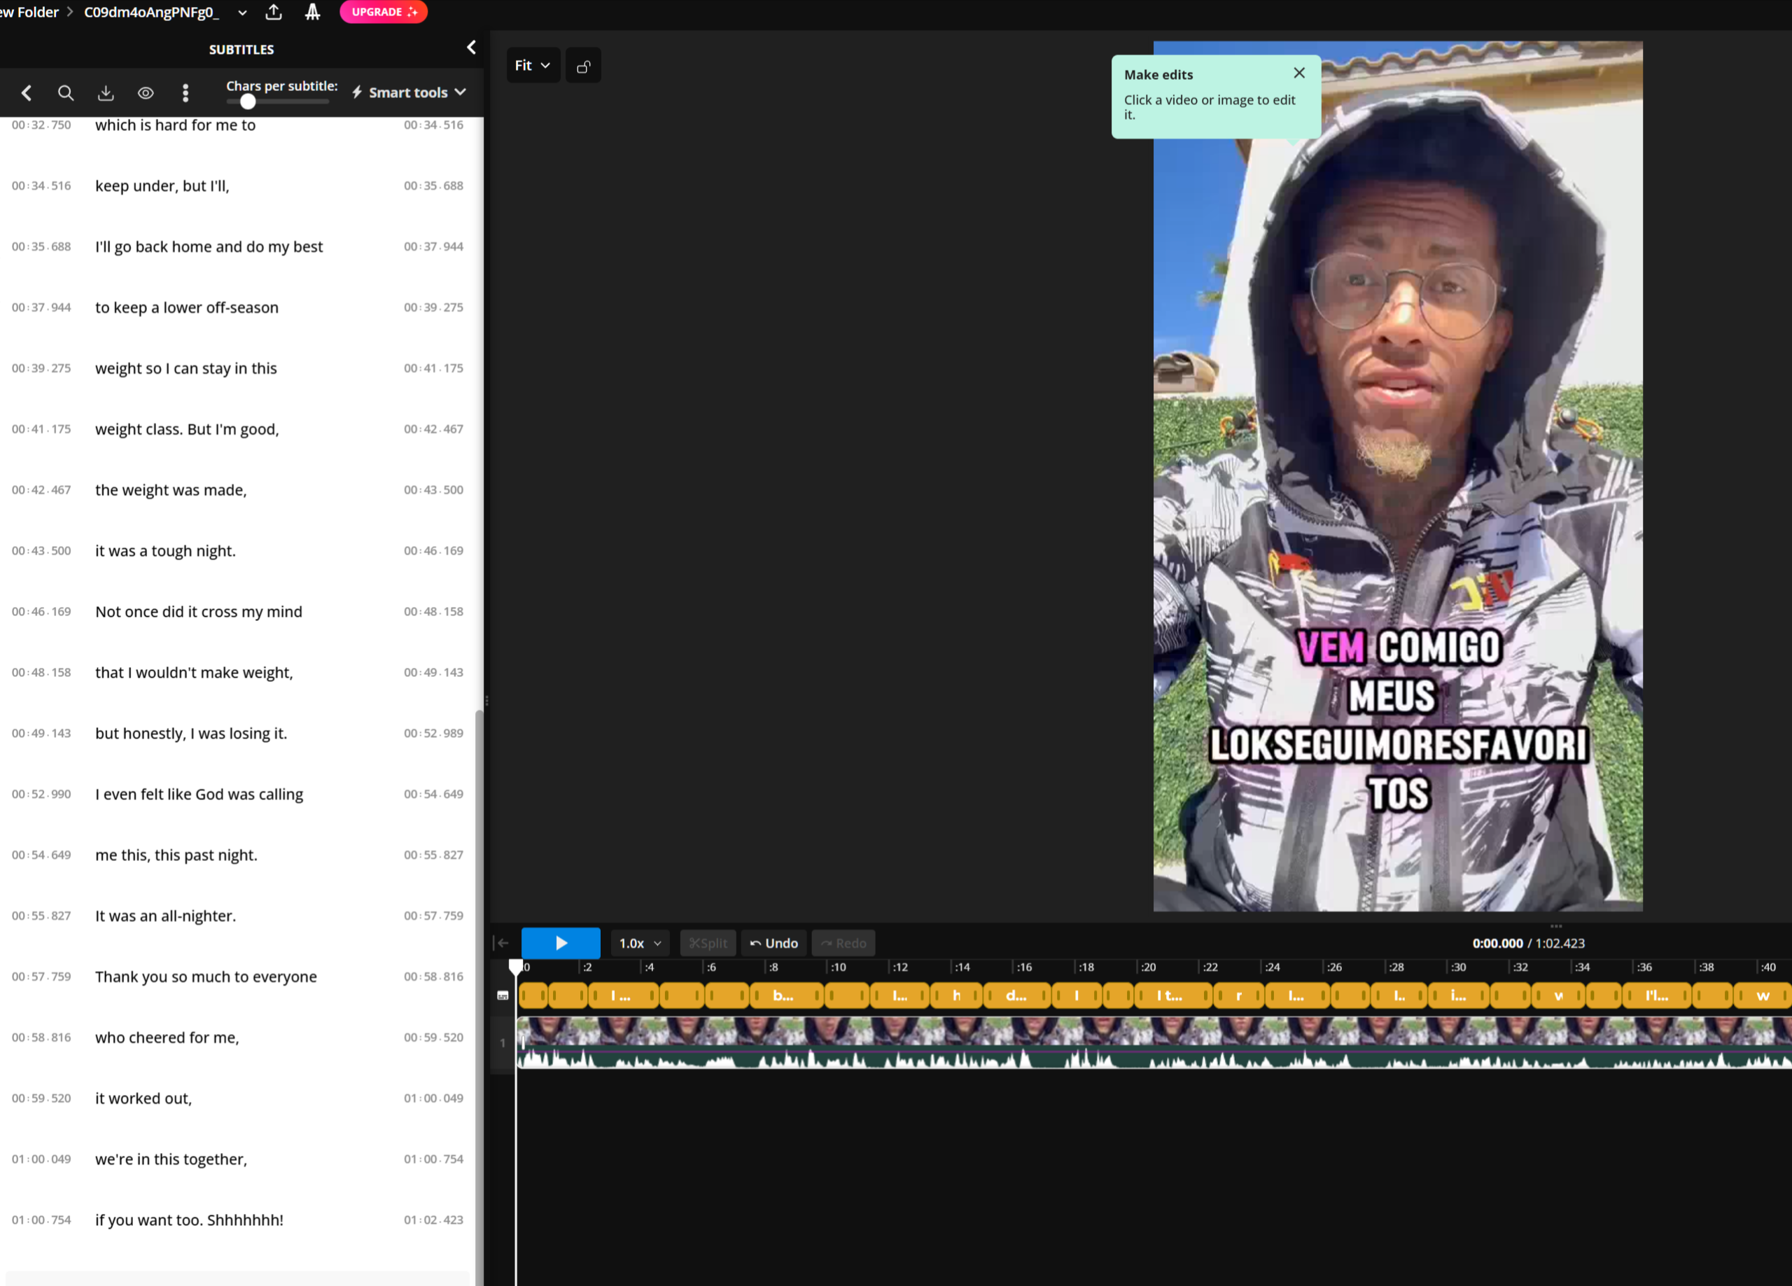Click the back arrow in subtitles toolbar
Viewport: 1792px width, 1286px height.
click(26, 93)
